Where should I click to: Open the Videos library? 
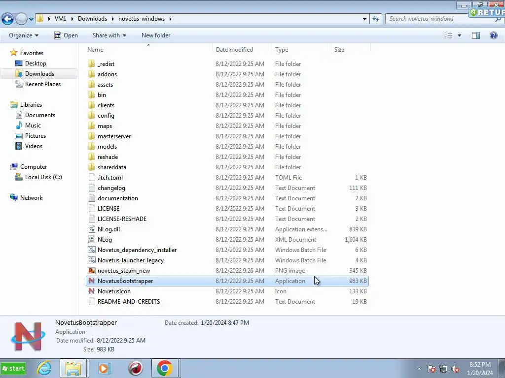tap(34, 146)
